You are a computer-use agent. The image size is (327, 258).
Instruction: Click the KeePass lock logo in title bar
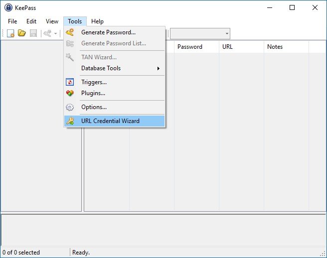point(8,7)
